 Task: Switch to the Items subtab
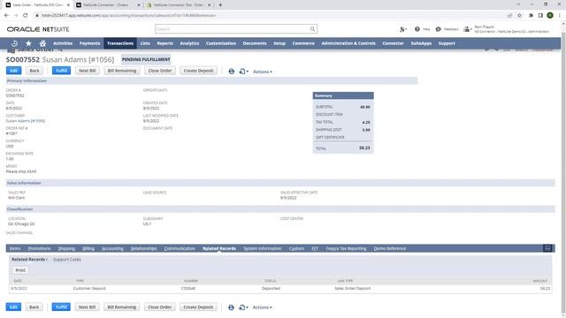click(15, 248)
